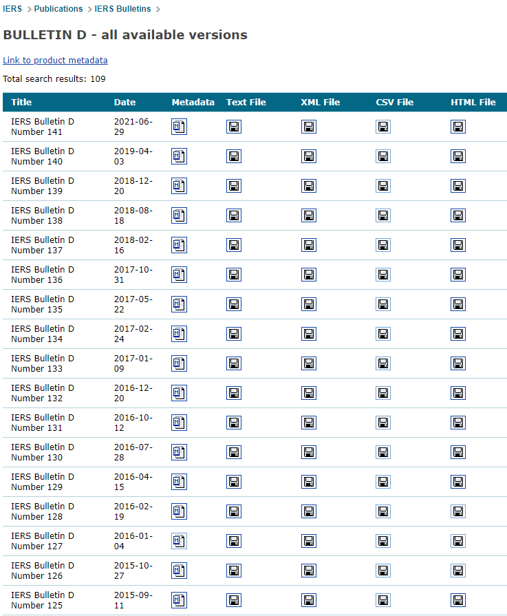This screenshot has height=616, width=507.
Task: Click the CSV File column header
Action: tap(395, 102)
